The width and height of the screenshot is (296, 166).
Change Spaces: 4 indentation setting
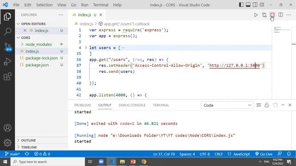187,154
